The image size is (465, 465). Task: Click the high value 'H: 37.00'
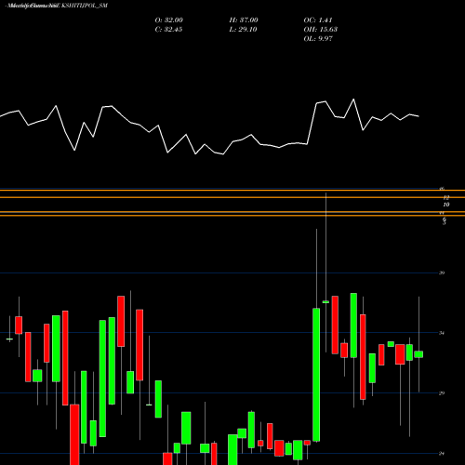tap(244, 20)
